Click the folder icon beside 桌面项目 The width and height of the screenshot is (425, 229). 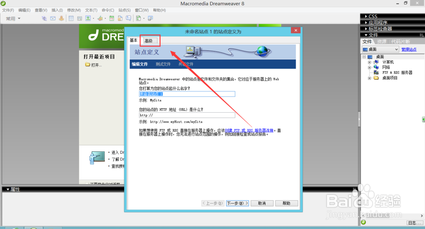(x=376, y=78)
